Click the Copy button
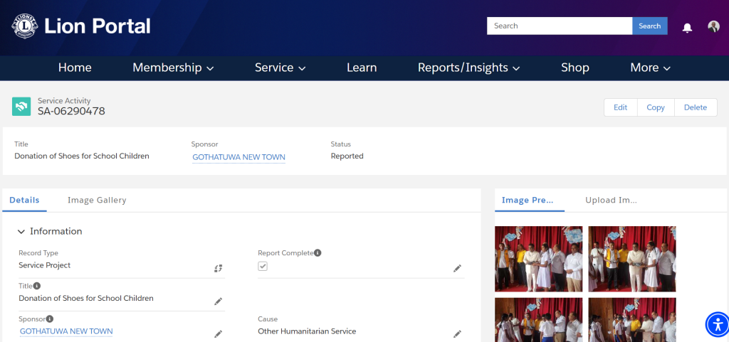The height and width of the screenshot is (342, 729). coord(656,107)
